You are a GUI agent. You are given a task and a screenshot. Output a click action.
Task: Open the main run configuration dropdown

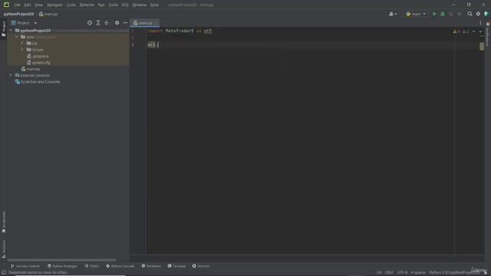416,14
